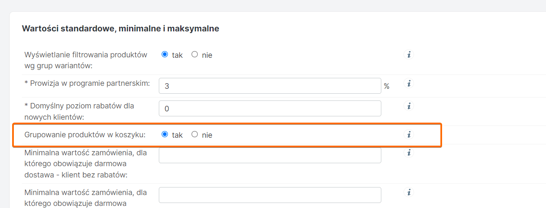Screen dimensions: 546x208
Task: Select 'tak' radio for Wyświetlanie filtrowania produktów
Action: click(x=165, y=54)
